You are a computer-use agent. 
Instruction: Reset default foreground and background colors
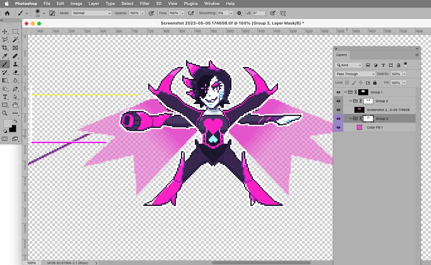(x=5, y=131)
